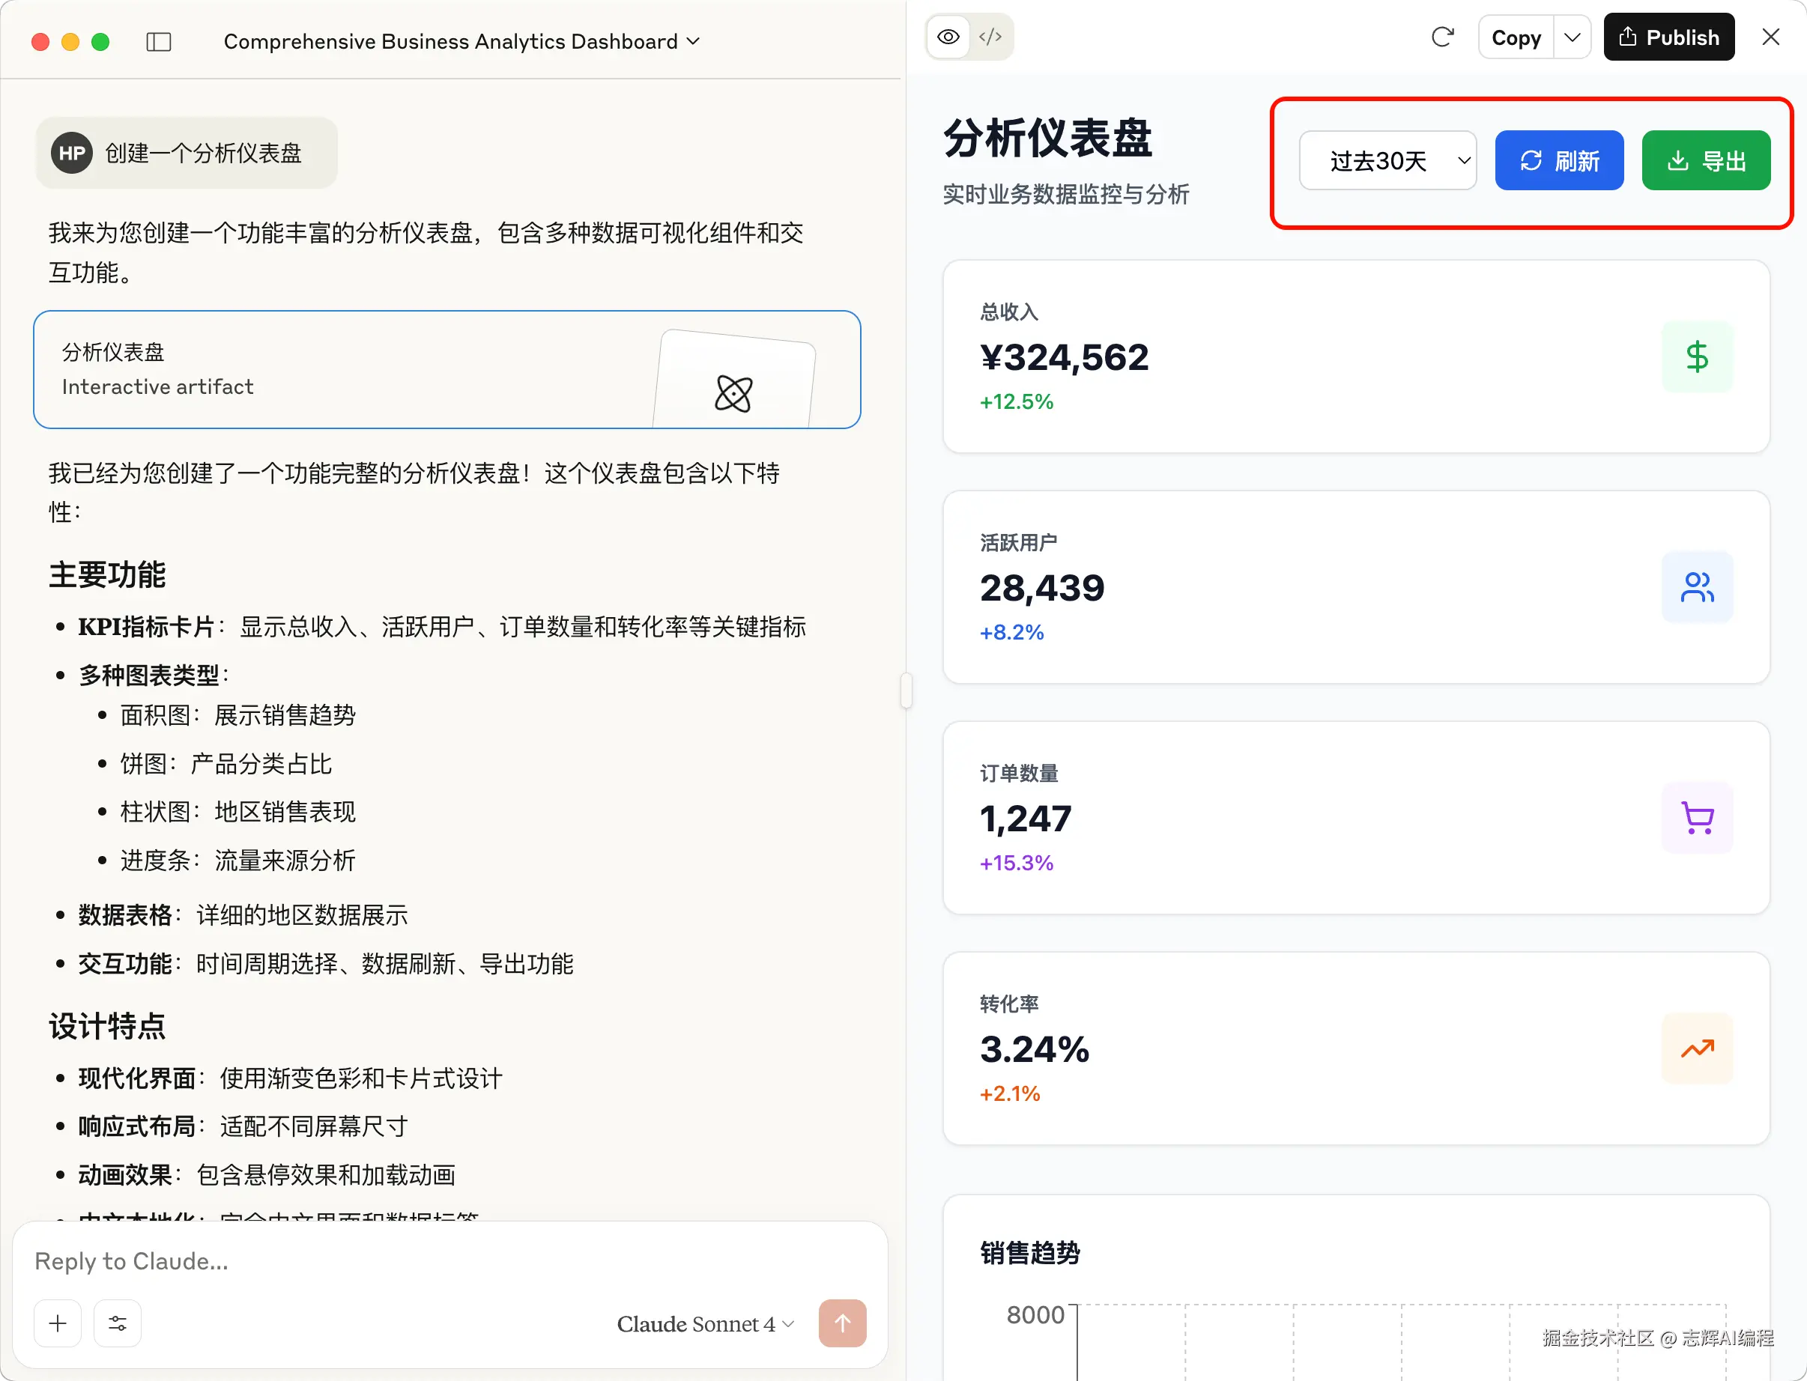Open the 过去30天 period dropdown
The image size is (1807, 1381).
(1387, 160)
